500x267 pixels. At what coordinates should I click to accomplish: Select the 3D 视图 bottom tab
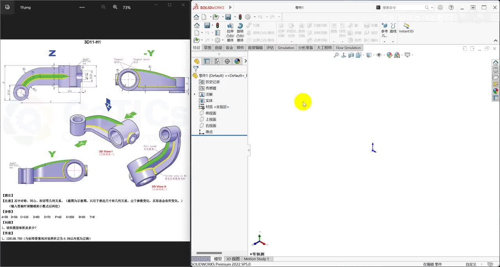click(x=233, y=259)
